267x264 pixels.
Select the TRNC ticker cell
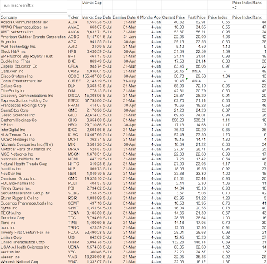pos(75,228)
